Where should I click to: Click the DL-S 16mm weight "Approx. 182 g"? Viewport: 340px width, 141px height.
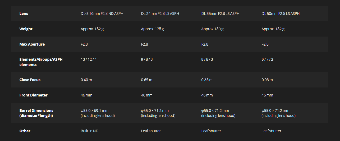point(92,29)
